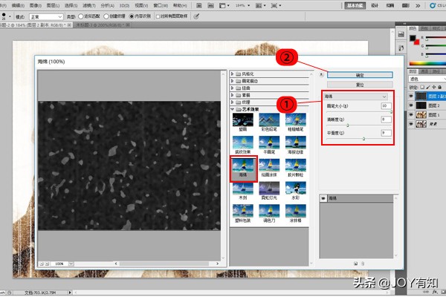Select the 创建纹理 create texture radio
446x297 pixels.
(x=106, y=16)
